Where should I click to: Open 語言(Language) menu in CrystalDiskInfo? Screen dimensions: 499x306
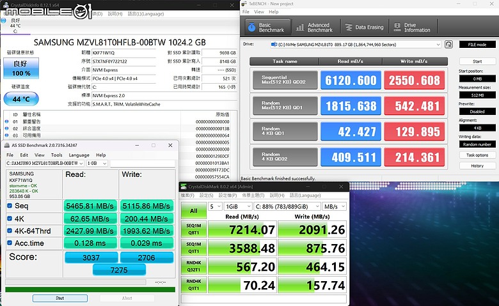146,14
